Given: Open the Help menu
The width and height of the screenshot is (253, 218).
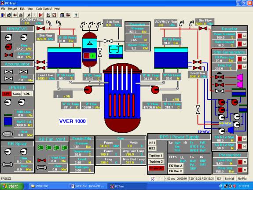Looking at the screenshot, I should pyautogui.click(x=57, y=8).
